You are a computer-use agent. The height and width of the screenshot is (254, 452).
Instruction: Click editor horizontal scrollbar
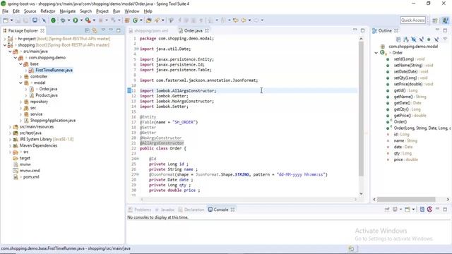[249, 199]
